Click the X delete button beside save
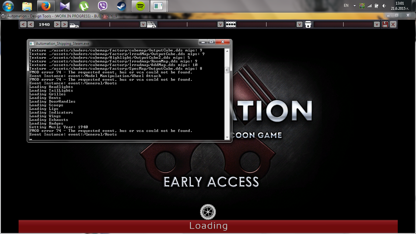The height and width of the screenshot is (234, 416). click(x=393, y=24)
